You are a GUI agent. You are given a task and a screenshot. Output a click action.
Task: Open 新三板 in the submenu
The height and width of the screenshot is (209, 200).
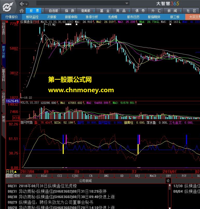tap(175, 17)
